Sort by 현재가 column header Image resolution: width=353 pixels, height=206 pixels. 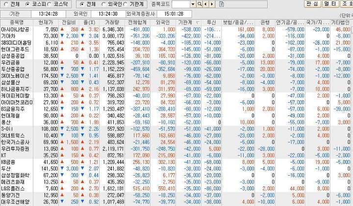coord(46,23)
